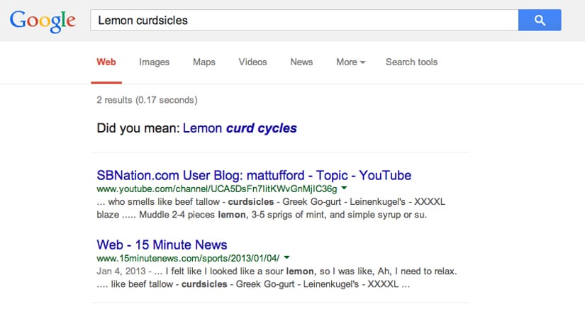Switch to the Images tab
The image size is (585, 314).
coord(154,62)
